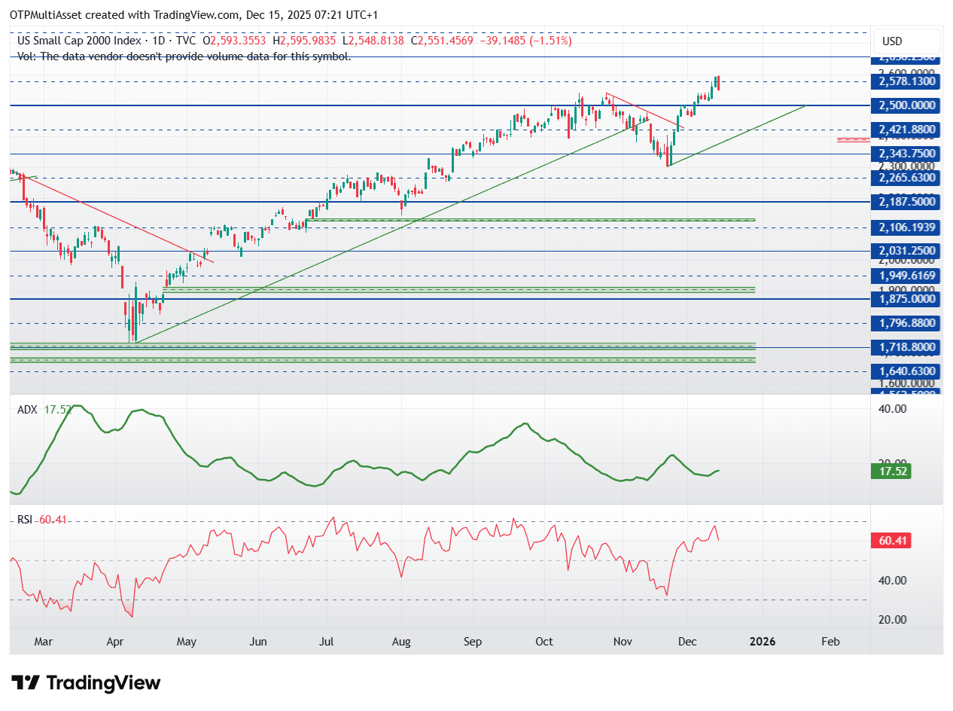Image resolution: width=953 pixels, height=711 pixels.
Task: Click the 2,187.5000 price axis label
Action: pos(906,202)
